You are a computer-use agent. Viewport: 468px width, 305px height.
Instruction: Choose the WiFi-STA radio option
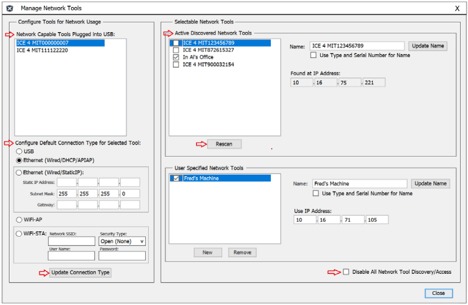pyautogui.click(x=19, y=234)
